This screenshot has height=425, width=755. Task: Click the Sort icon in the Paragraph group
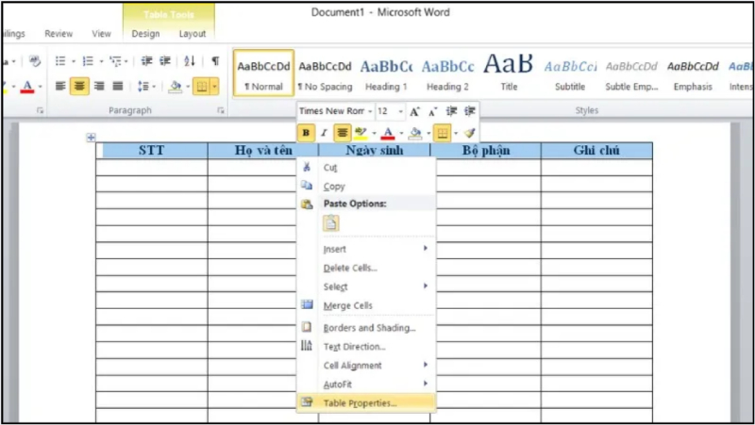pos(191,61)
